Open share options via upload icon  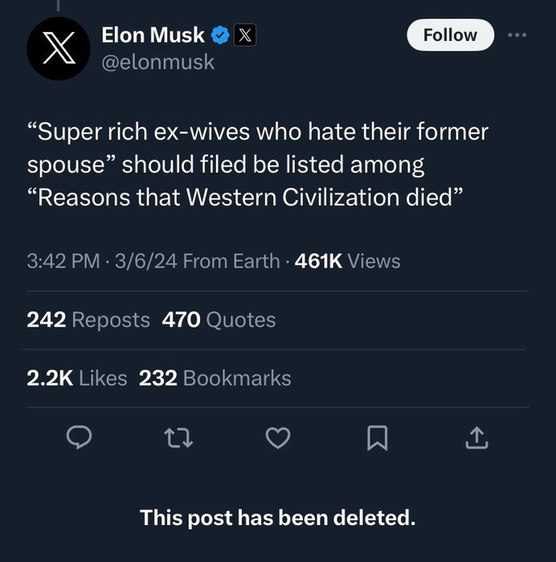[476, 438]
